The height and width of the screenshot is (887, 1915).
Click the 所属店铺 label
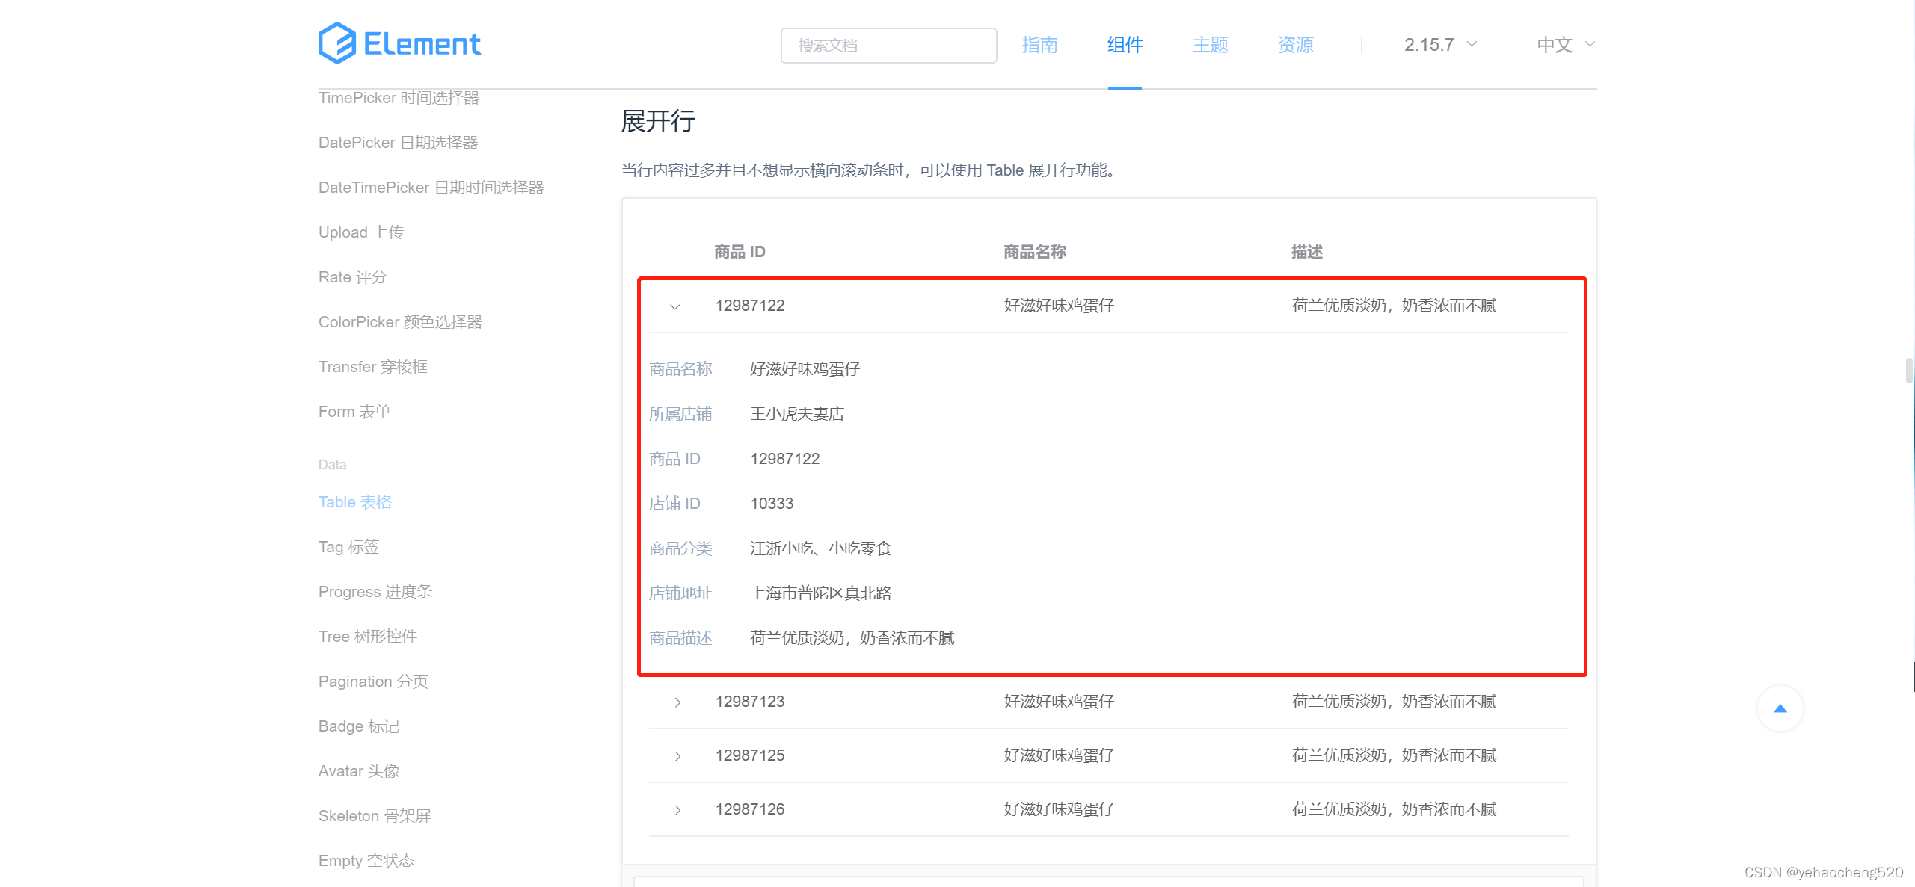coord(680,414)
